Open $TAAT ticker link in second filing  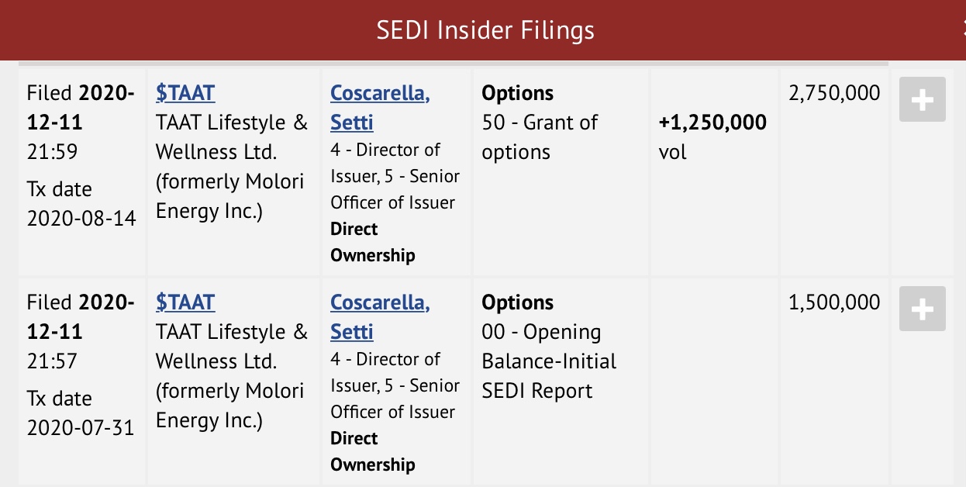185,302
